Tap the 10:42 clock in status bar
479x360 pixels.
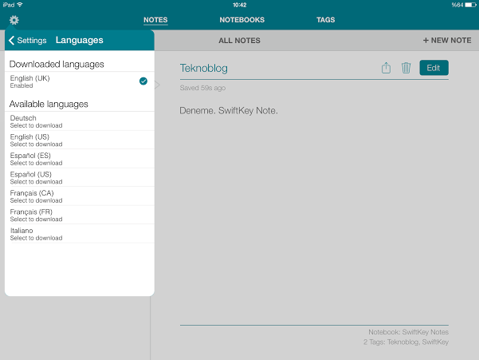pos(239,5)
